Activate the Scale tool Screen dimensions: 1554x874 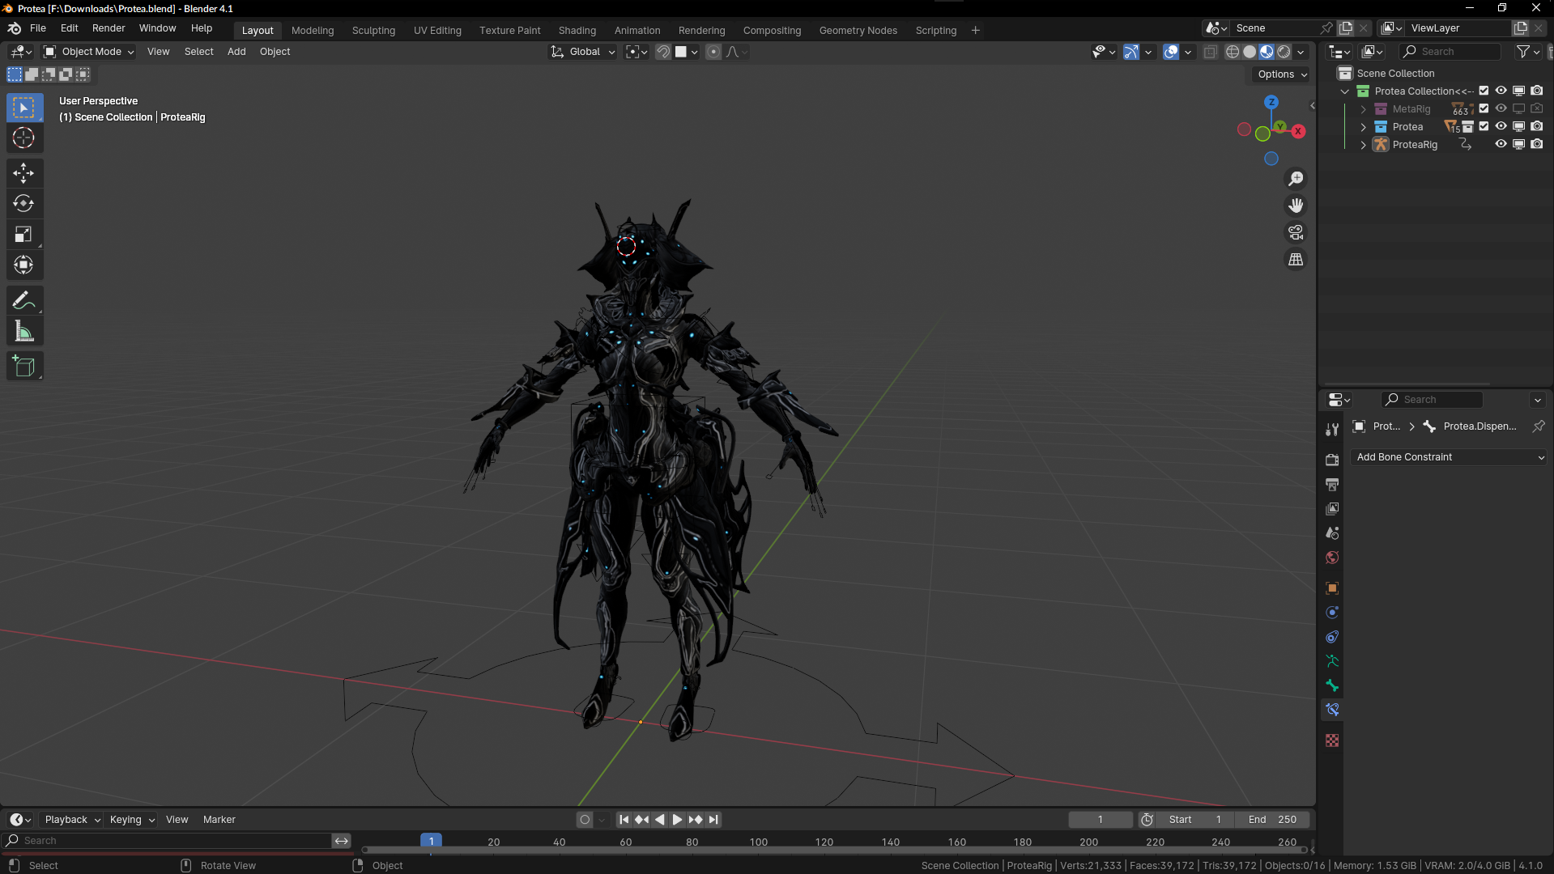pyautogui.click(x=23, y=235)
